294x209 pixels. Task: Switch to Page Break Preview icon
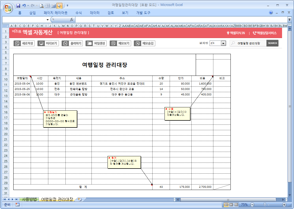click(236, 205)
